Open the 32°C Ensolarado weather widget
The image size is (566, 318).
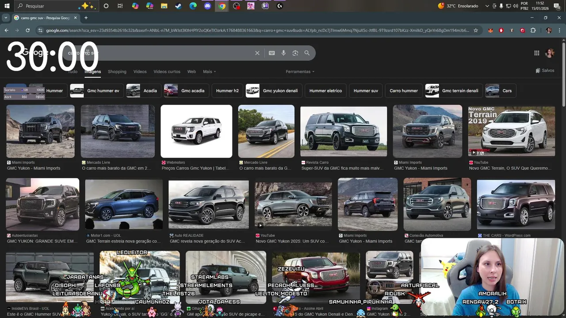(458, 6)
